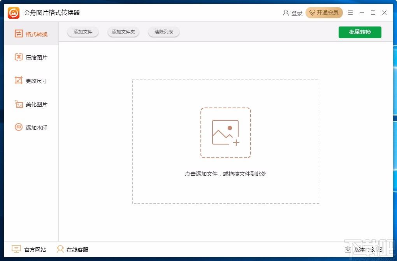Click the VIP crown membership icon

click(x=313, y=12)
